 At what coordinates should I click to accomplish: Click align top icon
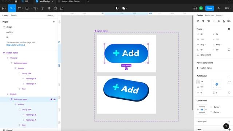[x=214, y=21]
